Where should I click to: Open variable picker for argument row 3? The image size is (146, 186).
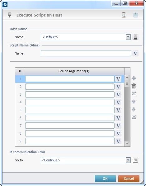point(118,94)
